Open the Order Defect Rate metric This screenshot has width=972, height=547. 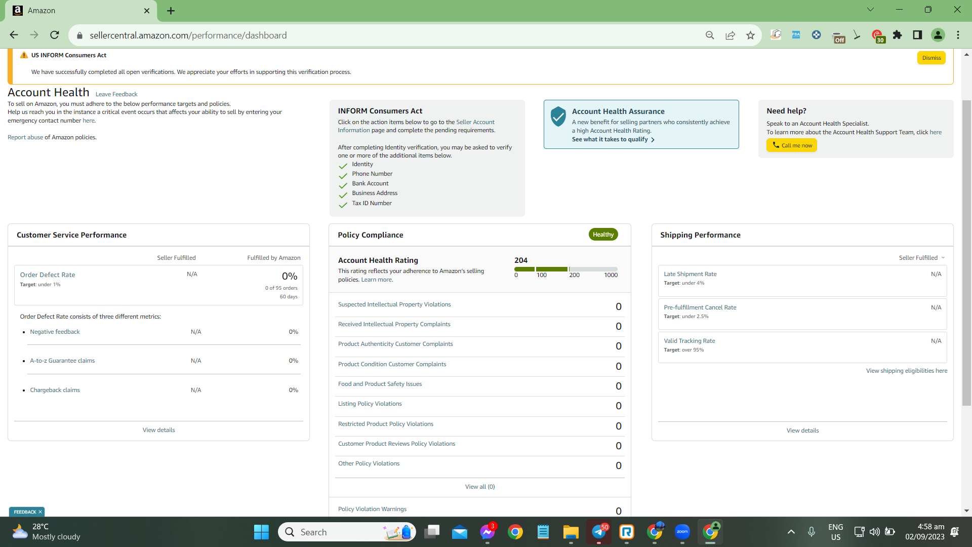(x=48, y=275)
